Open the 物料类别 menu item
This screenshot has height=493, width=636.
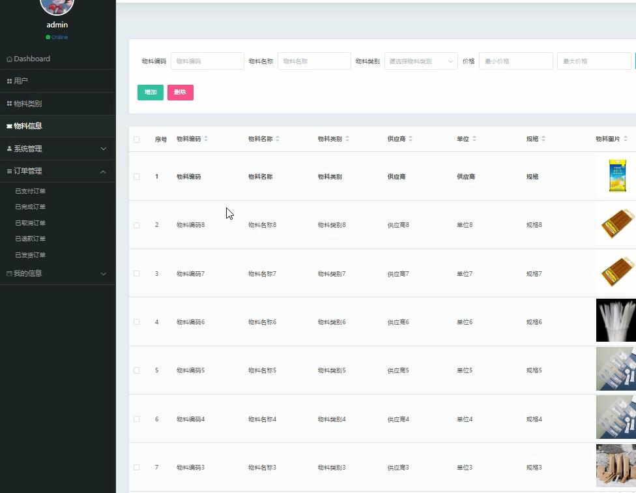click(x=57, y=104)
